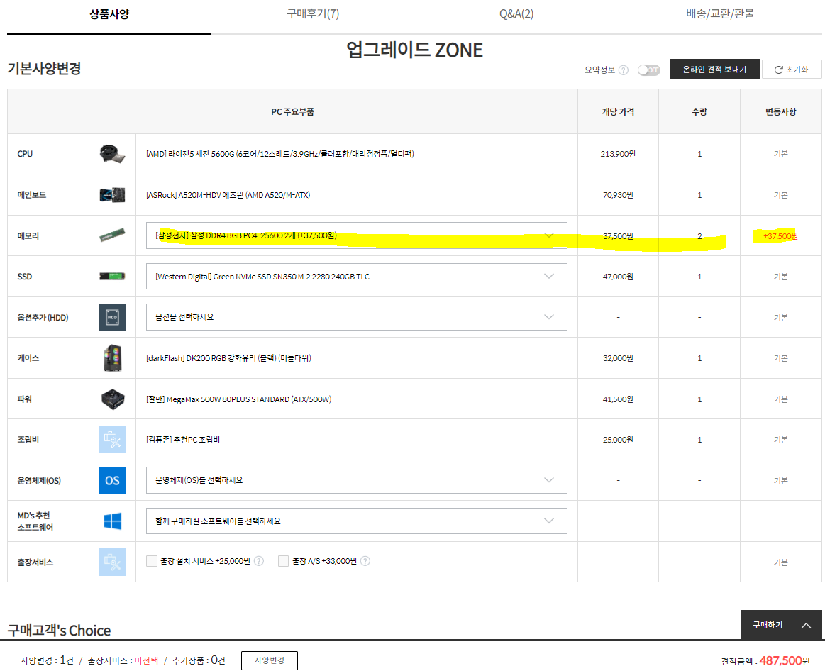Click the blue OS icon
825x671 pixels.
pos(112,480)
